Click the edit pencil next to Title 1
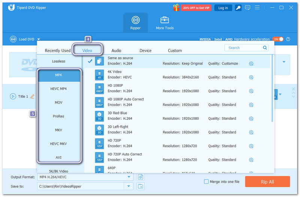The height and width of the screenshot is (197, 300). tap(32, 97)
